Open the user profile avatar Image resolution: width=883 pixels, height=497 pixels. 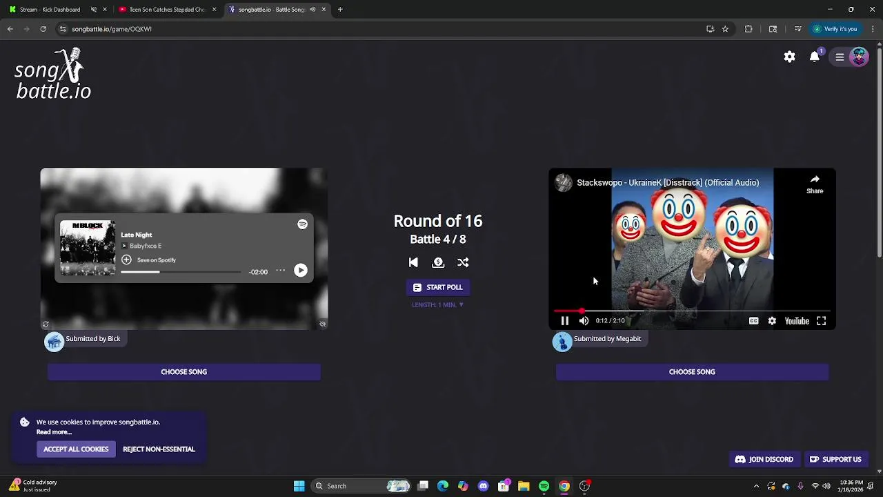(x=859, y=57)
